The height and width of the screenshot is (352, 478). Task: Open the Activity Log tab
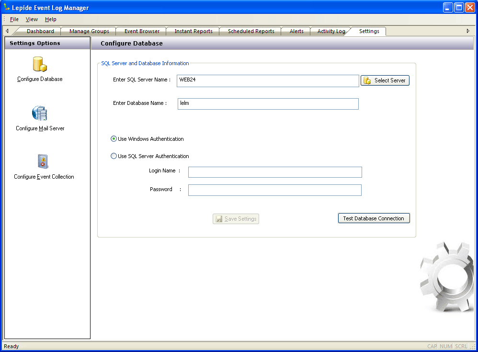coord(331,31)
